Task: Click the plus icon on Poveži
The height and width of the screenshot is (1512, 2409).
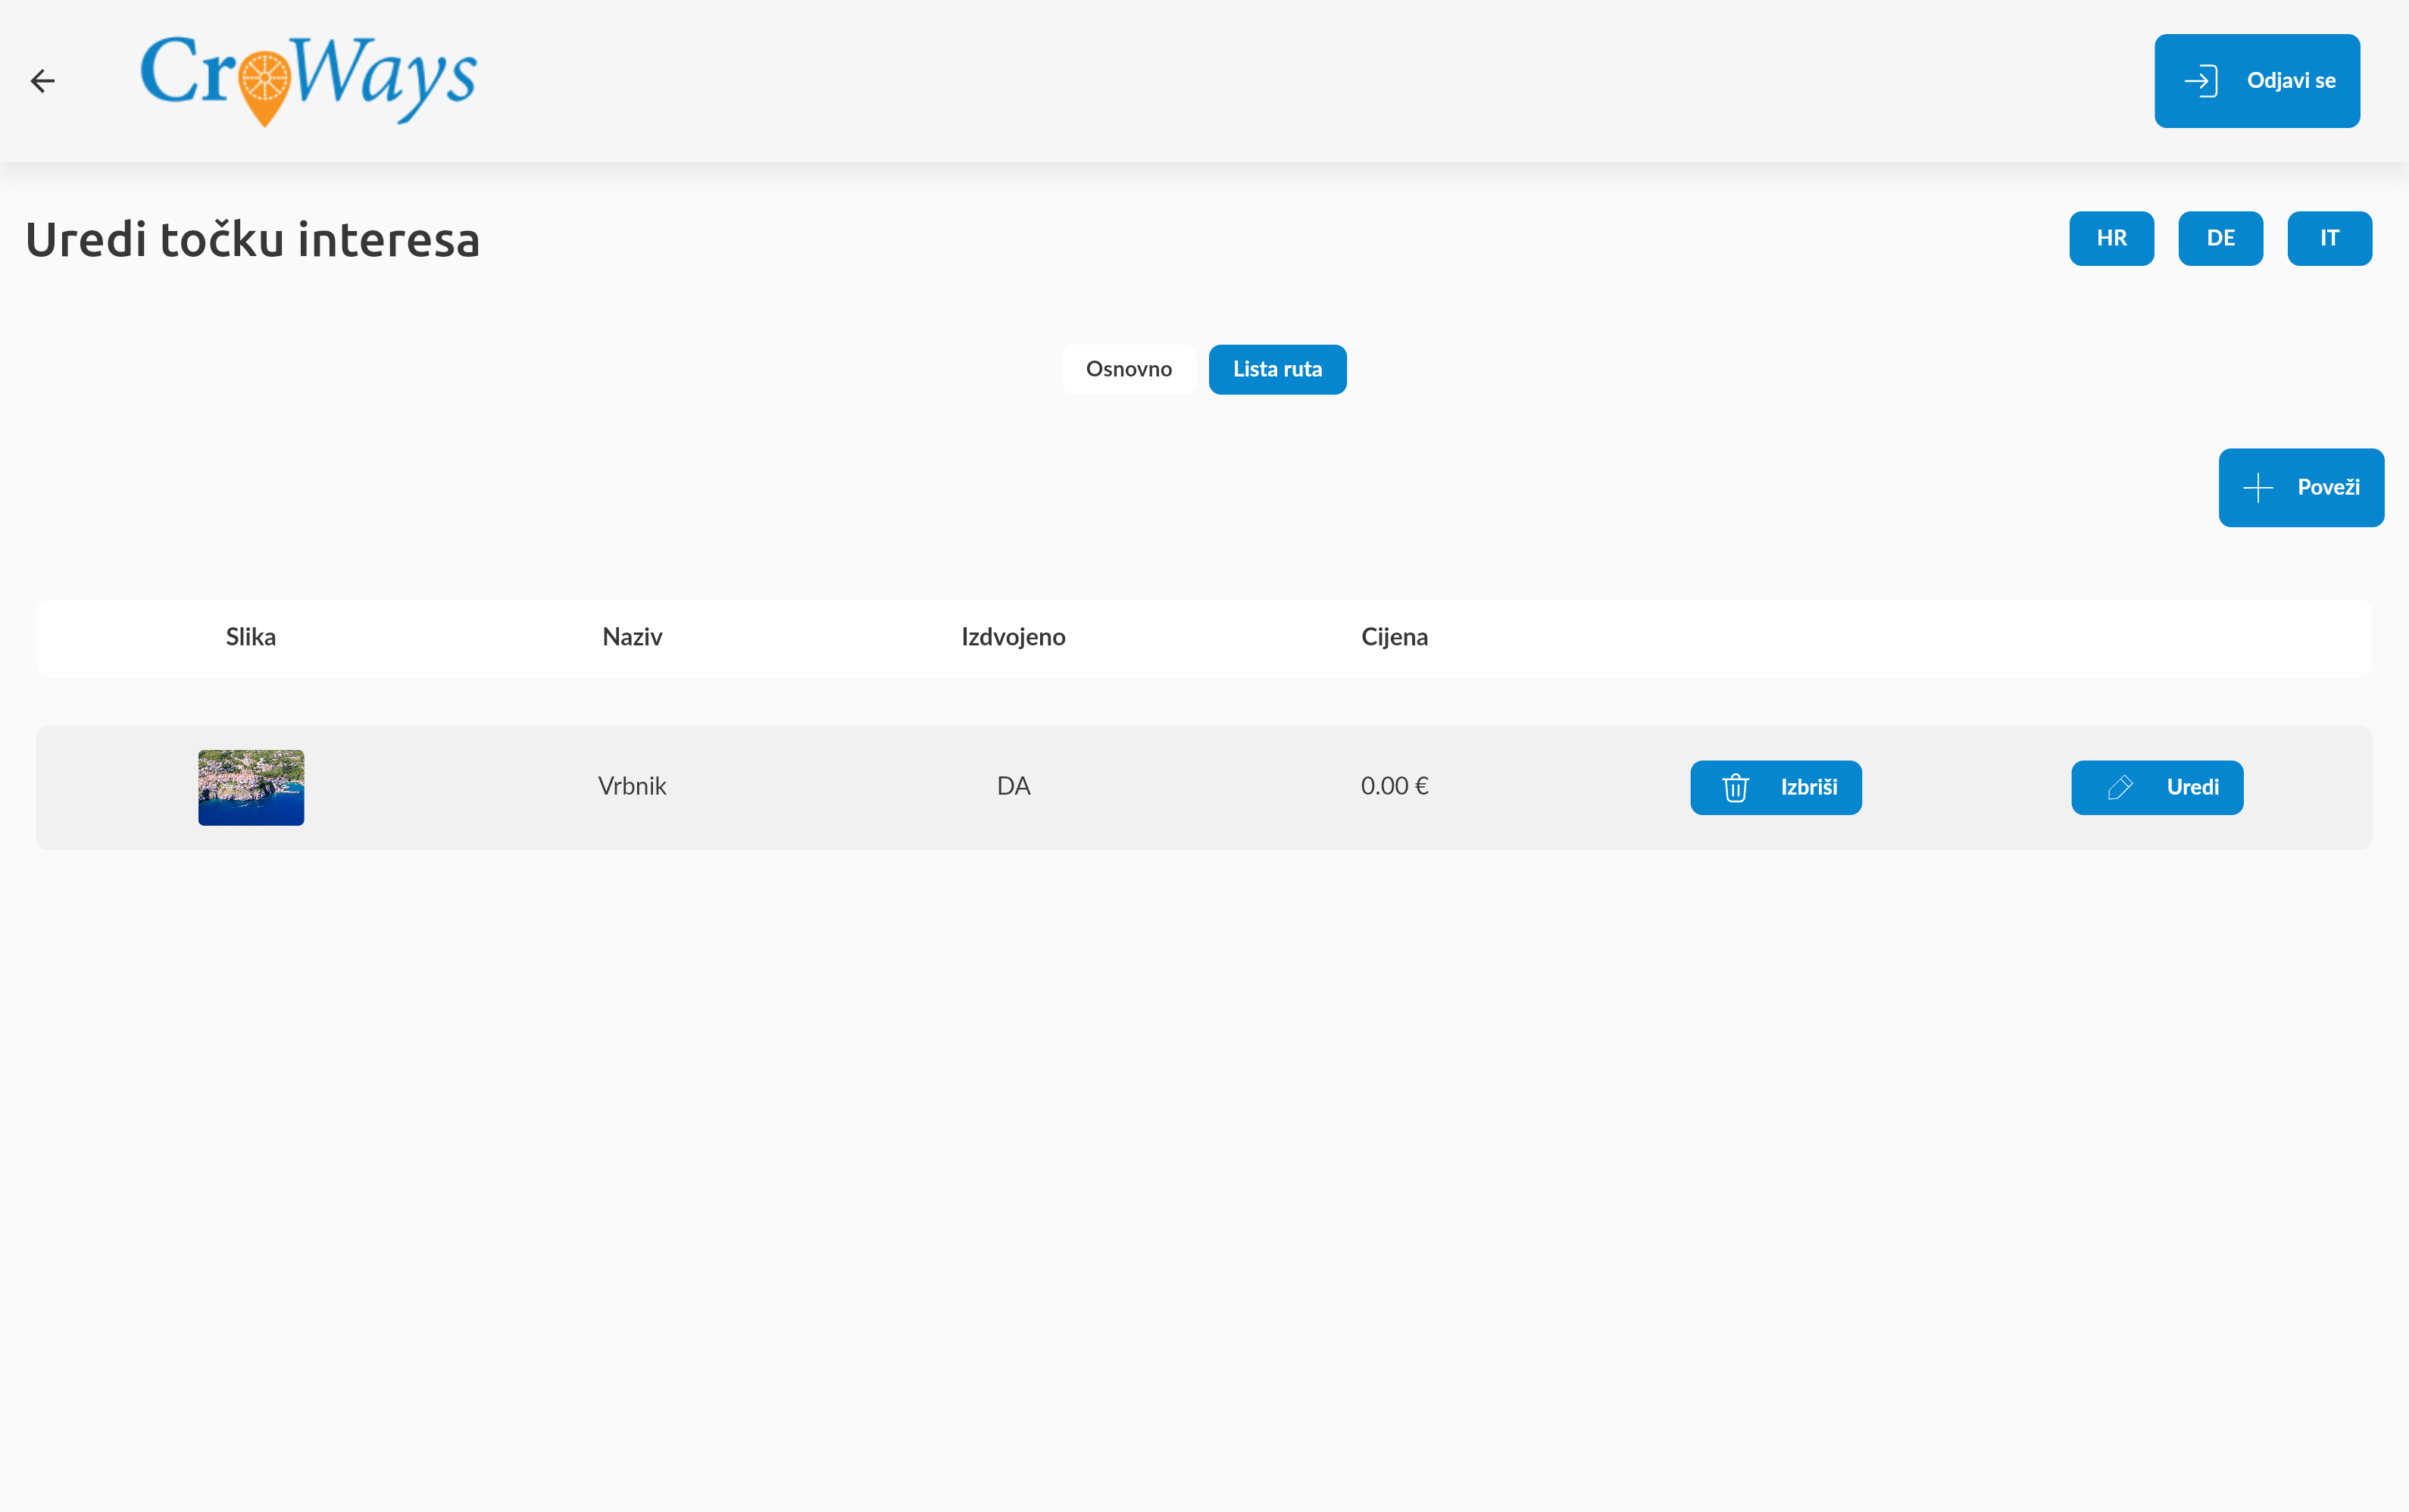Action: (x=2258, y=488)
